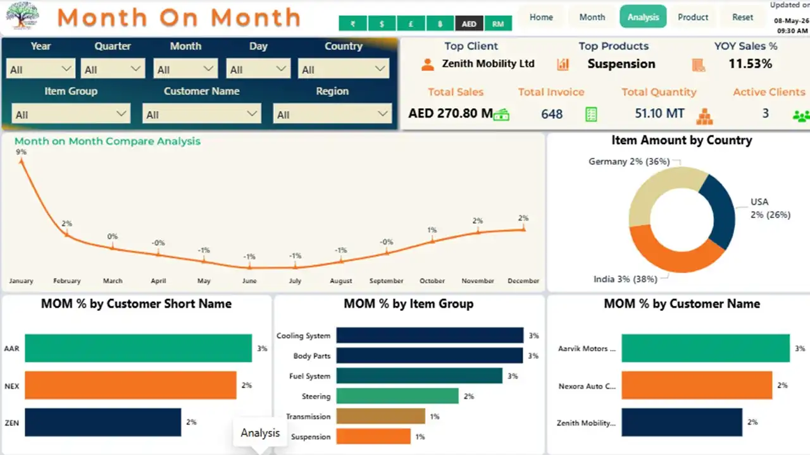Select the RM currency button
The image size is (810, 455).
point(498,24)
